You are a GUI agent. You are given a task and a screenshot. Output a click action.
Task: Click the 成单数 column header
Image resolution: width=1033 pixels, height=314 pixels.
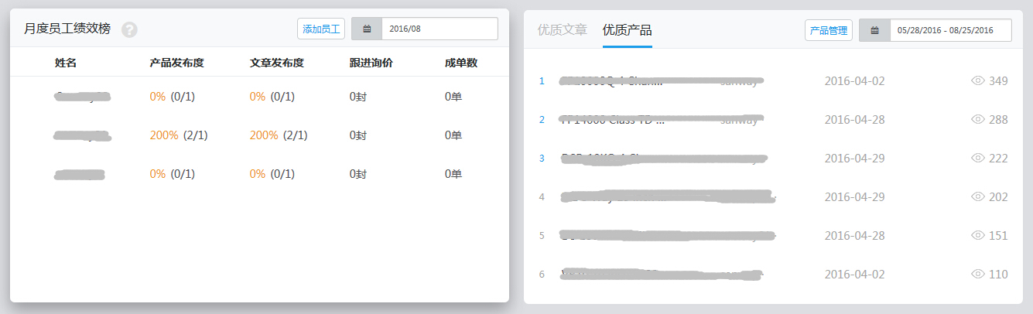tap(461, 63)
